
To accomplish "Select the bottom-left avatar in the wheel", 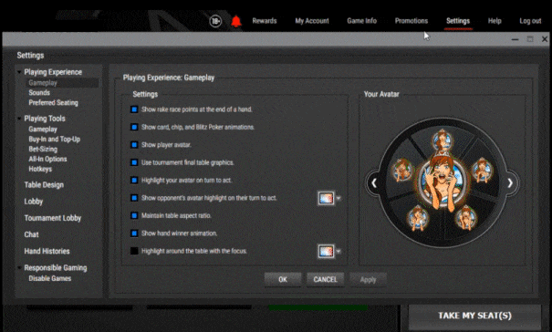I will pos(418,217).
